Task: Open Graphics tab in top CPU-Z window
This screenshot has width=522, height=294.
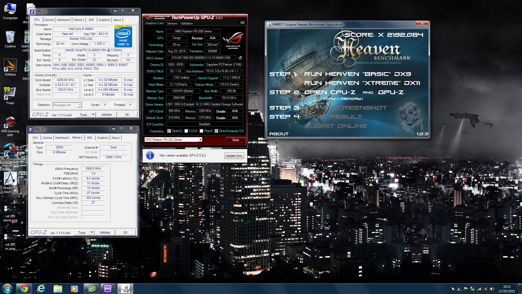Action: pos(104,20)
